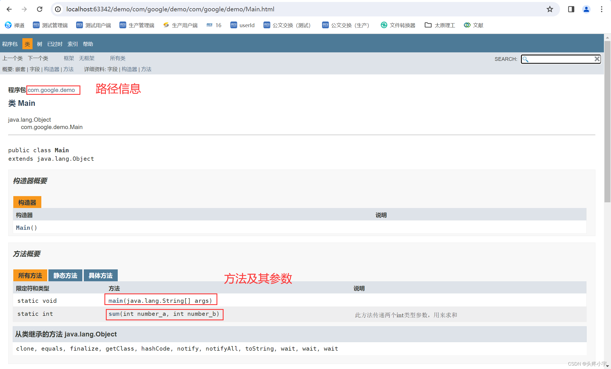Open the 文件转换器 bookmark

[x=398, y=25]
